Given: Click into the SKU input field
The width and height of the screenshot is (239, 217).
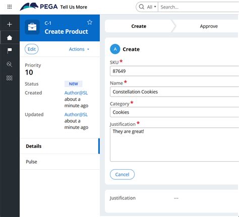Looking at the screenshot, I should 174,71.
